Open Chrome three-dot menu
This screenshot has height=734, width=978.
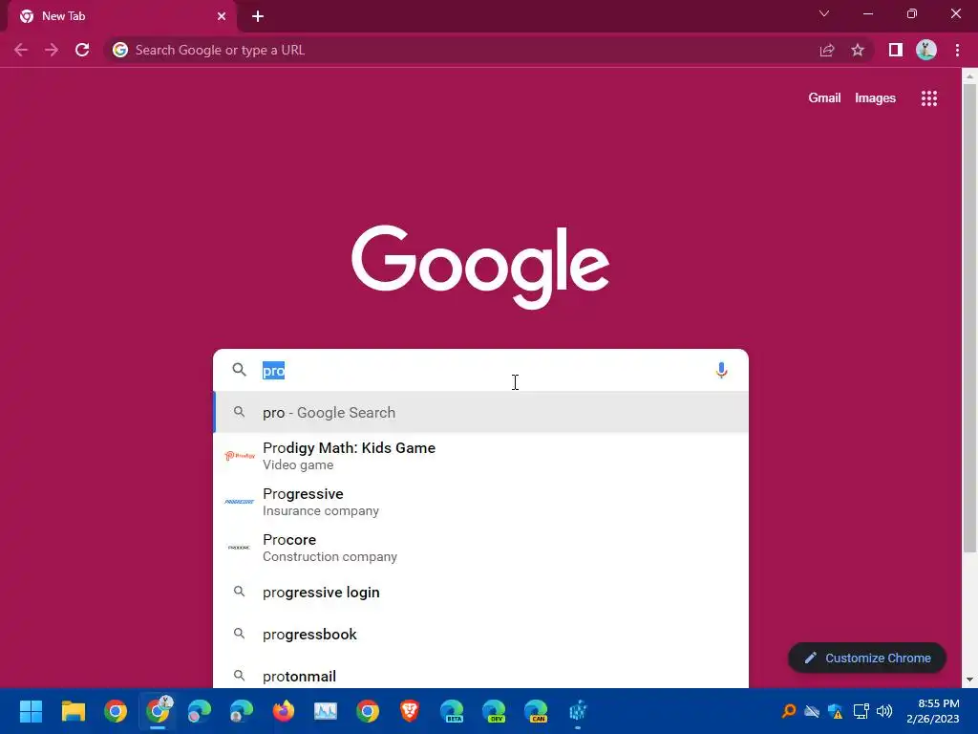click(x=957, y=50)
